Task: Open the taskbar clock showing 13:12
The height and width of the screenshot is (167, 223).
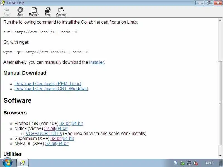Action: point(209,163)
